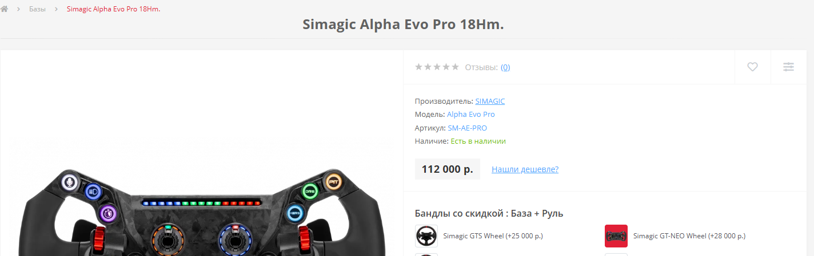Screen dimensions: 814x256
Task: Select Simagic GT-NEO Wheel bundle thumbnail
Action: (x=616, y=236)
